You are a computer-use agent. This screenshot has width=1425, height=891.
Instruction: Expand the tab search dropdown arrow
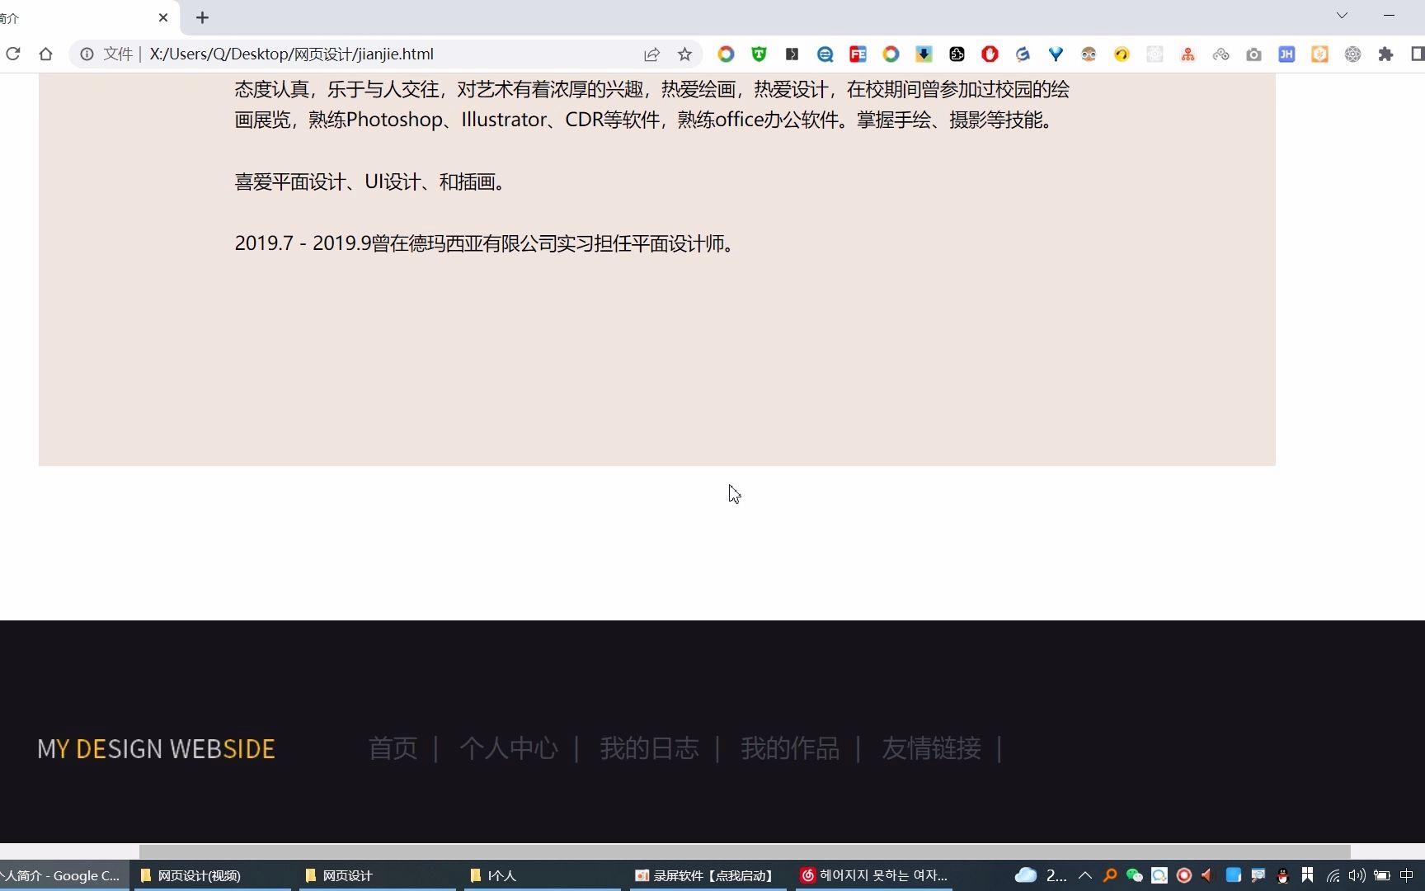click(x=1342, y=16)
